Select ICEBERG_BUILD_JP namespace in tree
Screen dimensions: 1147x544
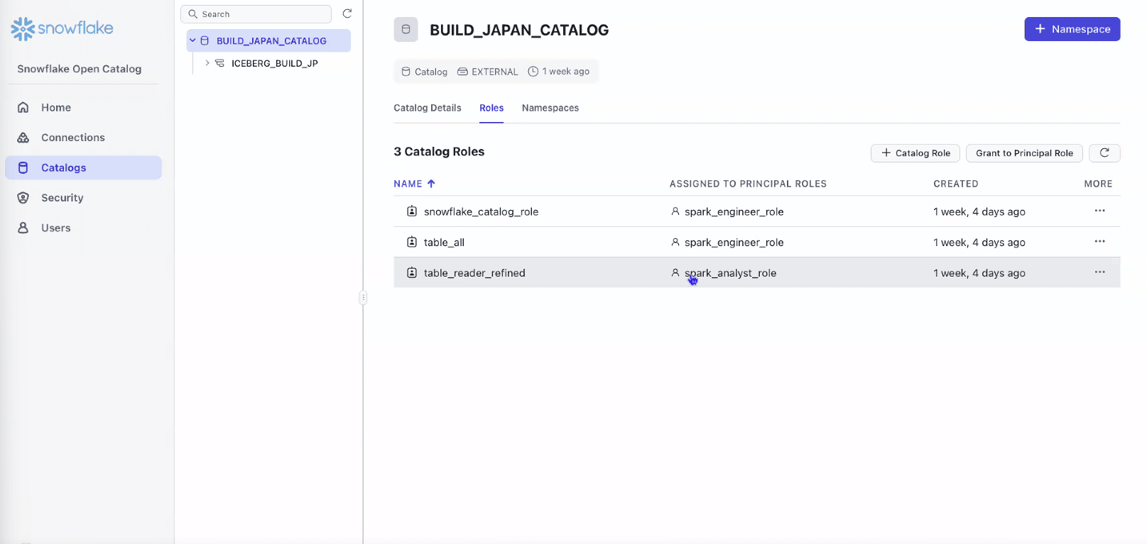pyautogui.click(x=274, y=64)
